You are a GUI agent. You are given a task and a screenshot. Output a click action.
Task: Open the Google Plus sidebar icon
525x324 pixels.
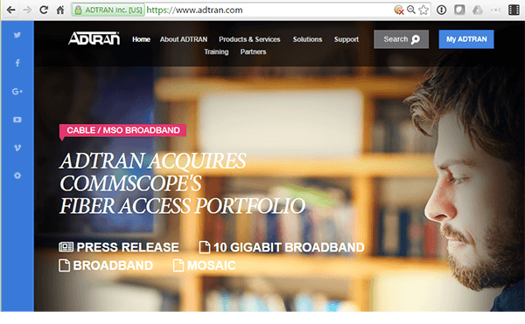(x=17, y=91)
